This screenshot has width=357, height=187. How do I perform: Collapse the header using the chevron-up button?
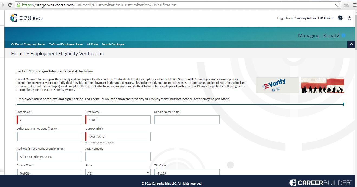pos(351,44)
